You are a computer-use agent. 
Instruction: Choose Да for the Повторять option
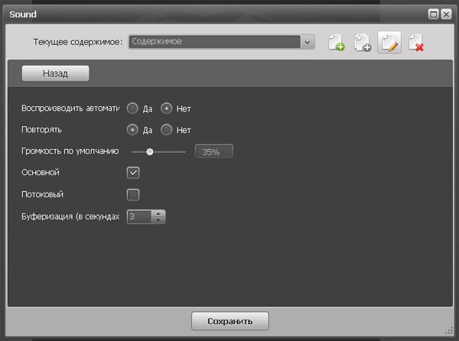click(132, 130)
